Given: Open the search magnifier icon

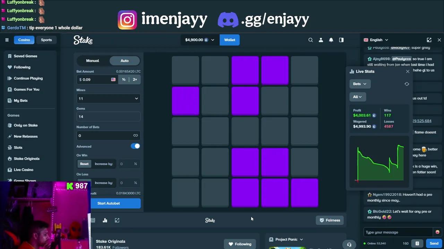Looking at the screenshot, I should pyautogui.click(x=311, y=40).
